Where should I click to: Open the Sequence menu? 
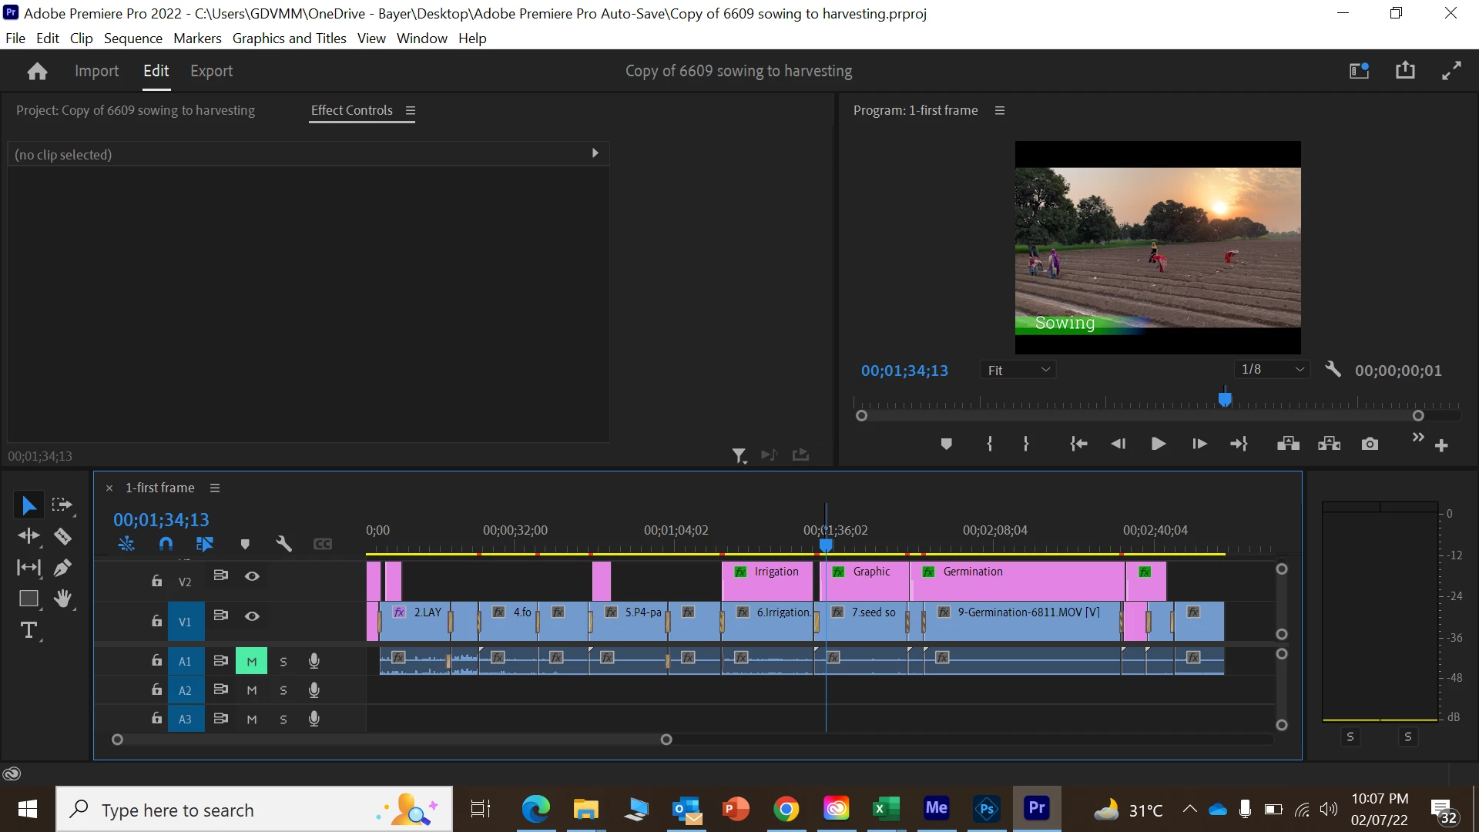click(132, 39)
